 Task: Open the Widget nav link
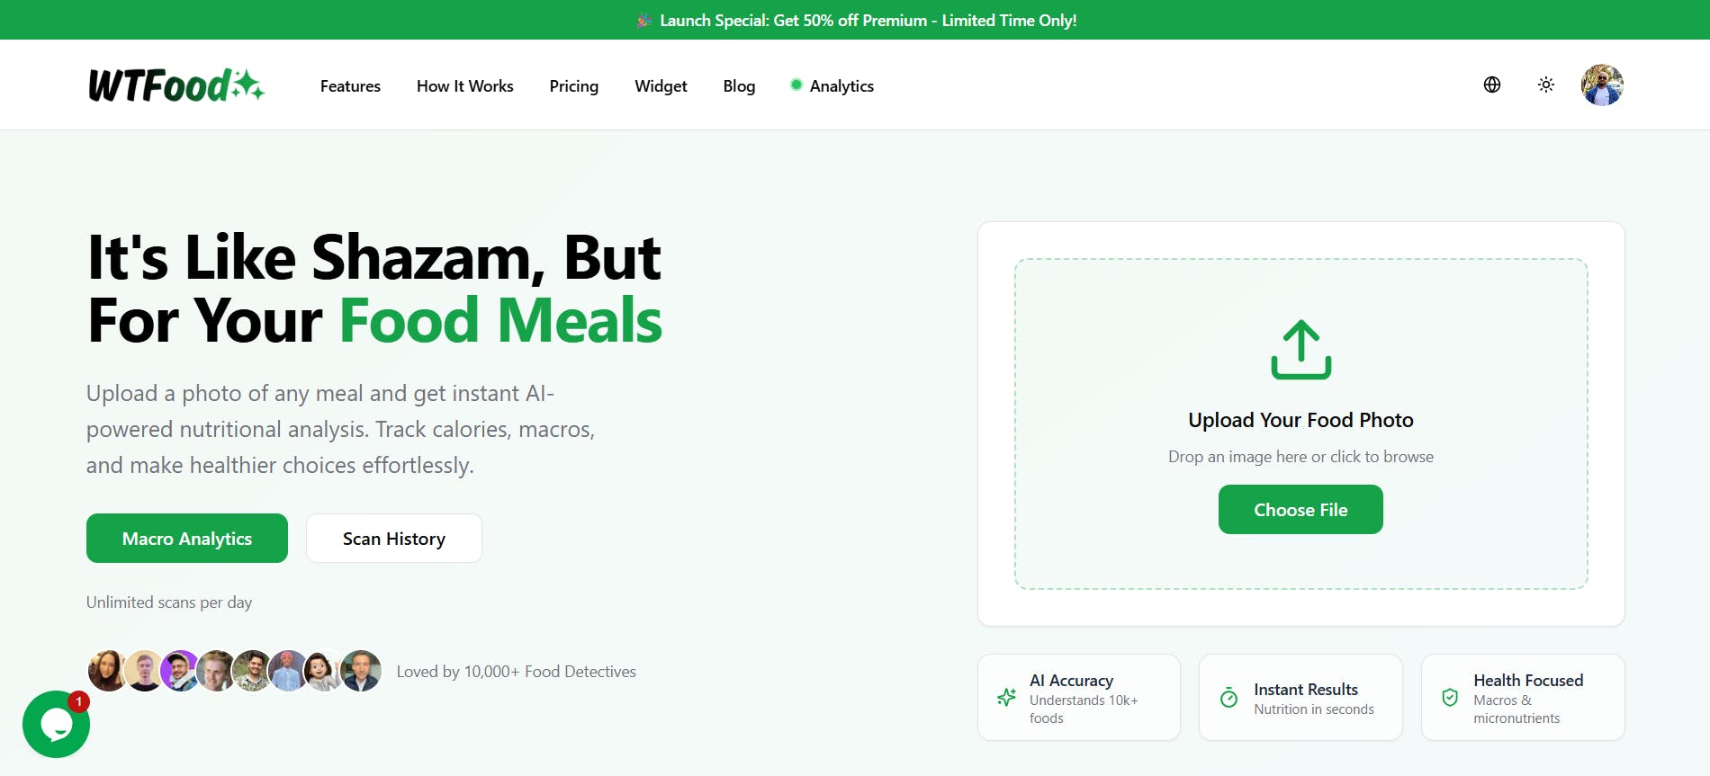[x=661, y=86]
